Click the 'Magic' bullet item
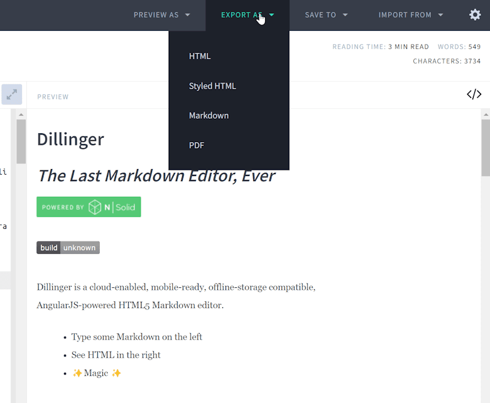Image resolution: width=490 pixels, height=403 pixels. (96, 373)
